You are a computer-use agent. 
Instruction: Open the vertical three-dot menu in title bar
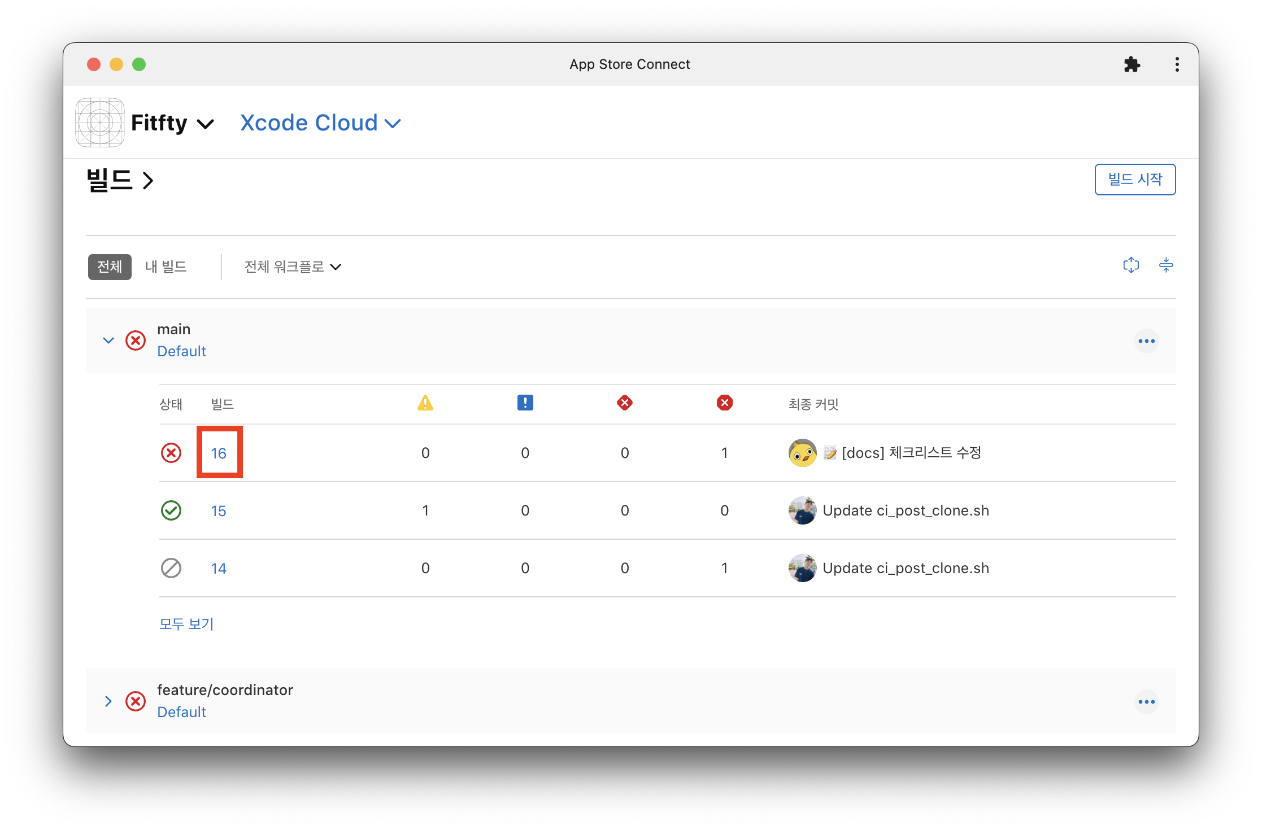[1177, 64]
